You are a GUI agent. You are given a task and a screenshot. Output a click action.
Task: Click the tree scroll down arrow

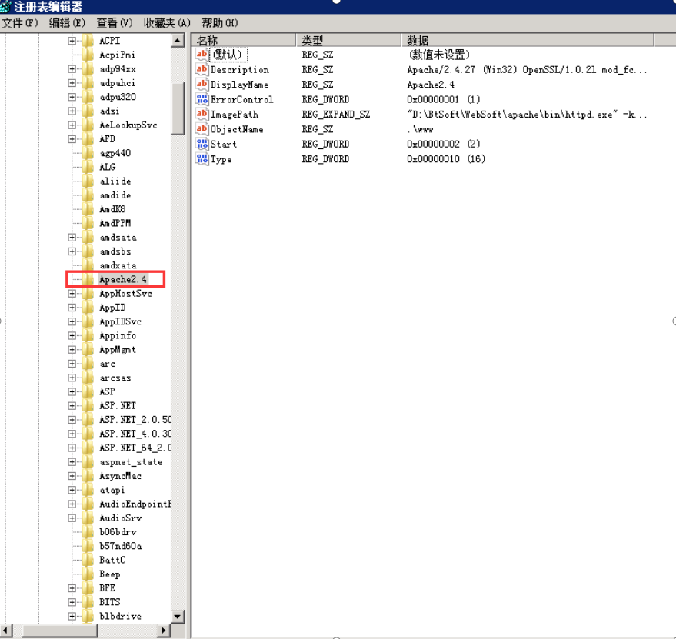(x=177, y=616)
